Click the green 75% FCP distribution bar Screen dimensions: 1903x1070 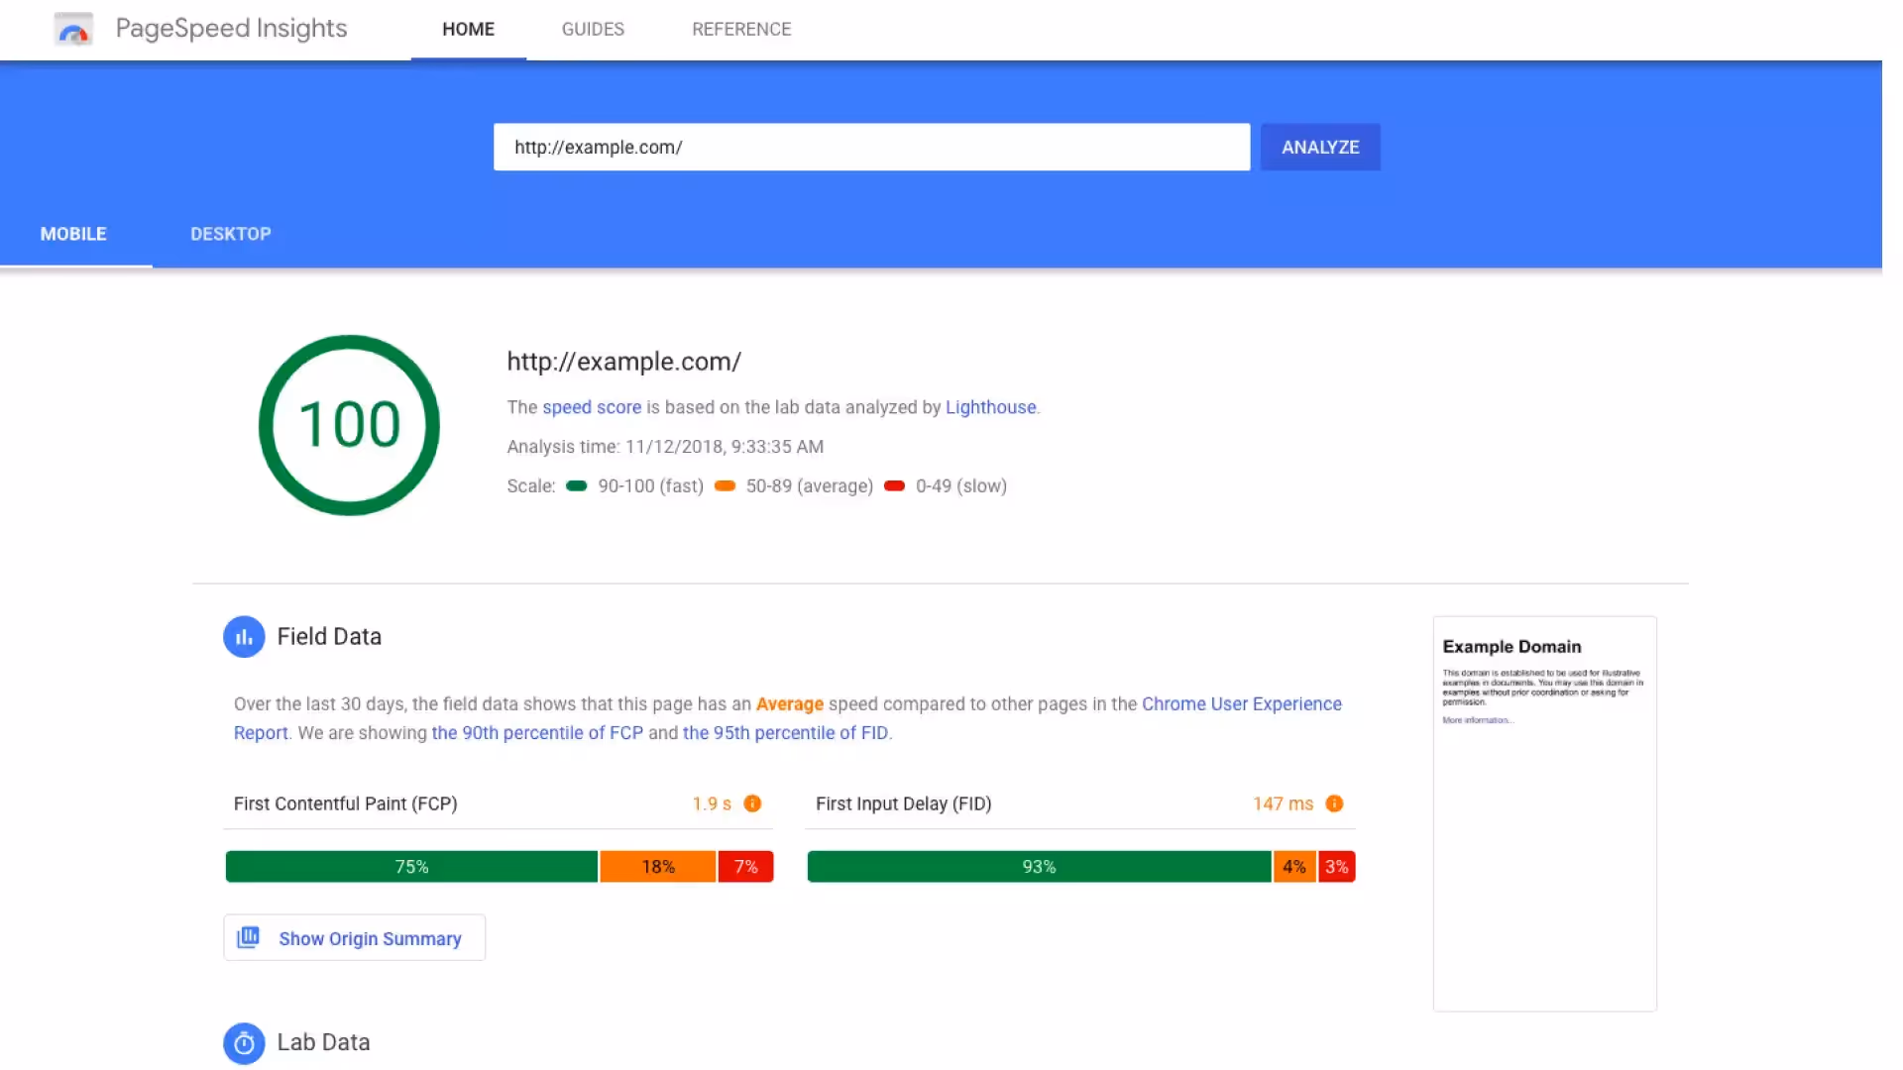click(411, 867)
